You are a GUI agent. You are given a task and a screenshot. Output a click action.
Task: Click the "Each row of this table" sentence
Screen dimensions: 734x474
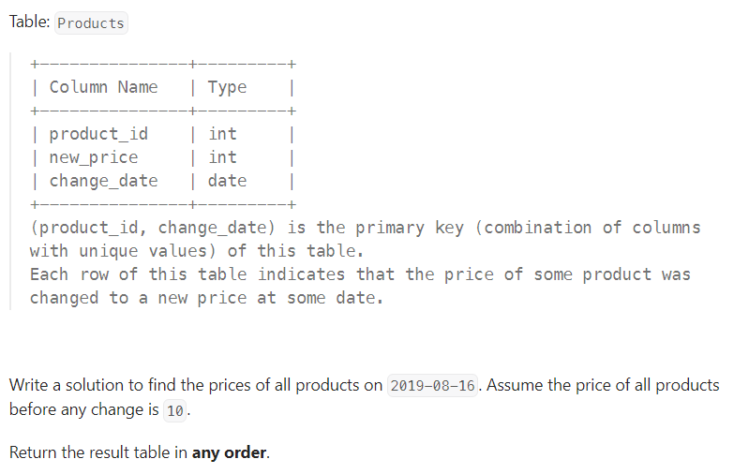(139, 274)
